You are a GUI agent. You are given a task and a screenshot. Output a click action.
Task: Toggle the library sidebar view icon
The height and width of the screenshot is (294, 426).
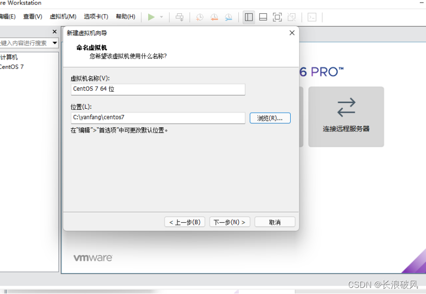click(249, 17)
